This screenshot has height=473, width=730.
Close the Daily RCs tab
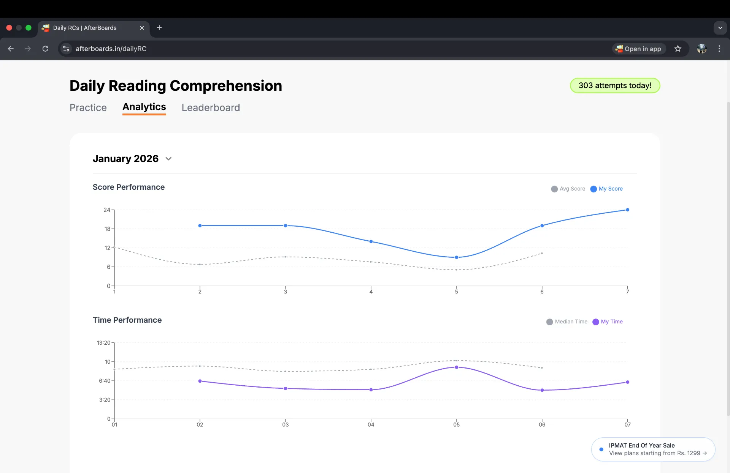point(142,28)
